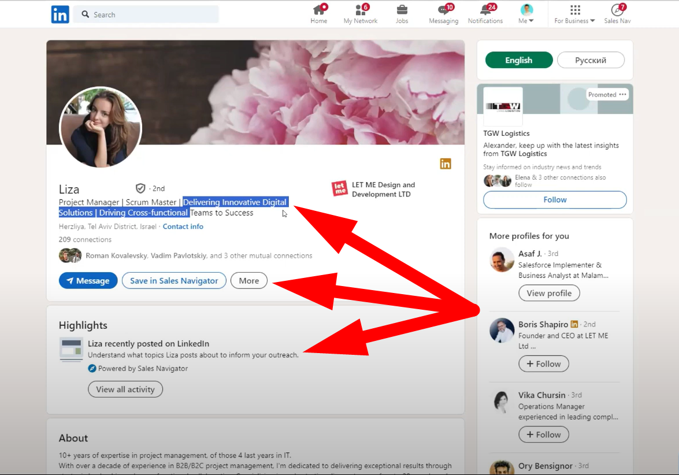Click LET ME Design and Development LTD
The width and height of the screenshot is (679, 475).
[383, 189]
